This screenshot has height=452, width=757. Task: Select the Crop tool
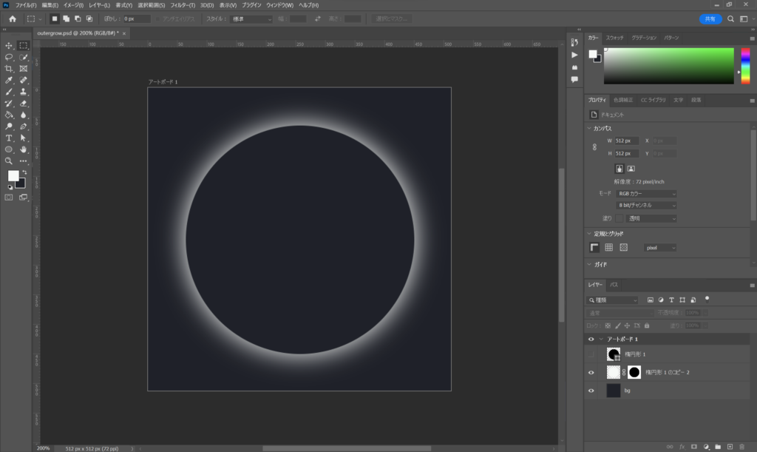pos(9,69)
